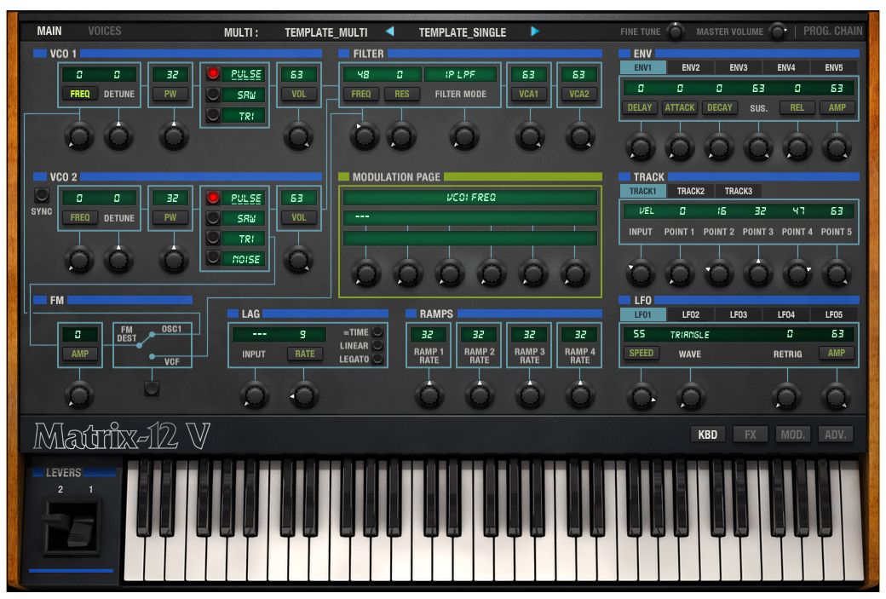Click the previous preset left arrow

coord(389,31)
